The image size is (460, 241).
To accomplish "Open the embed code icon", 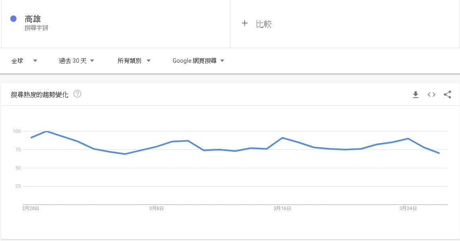I will [x=431, y=94].
